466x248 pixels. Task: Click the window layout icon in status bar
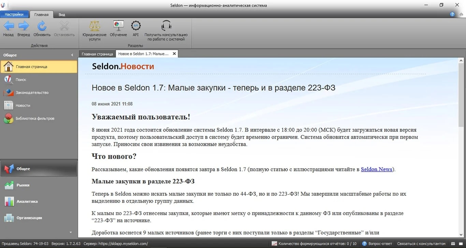coord(453,244)
